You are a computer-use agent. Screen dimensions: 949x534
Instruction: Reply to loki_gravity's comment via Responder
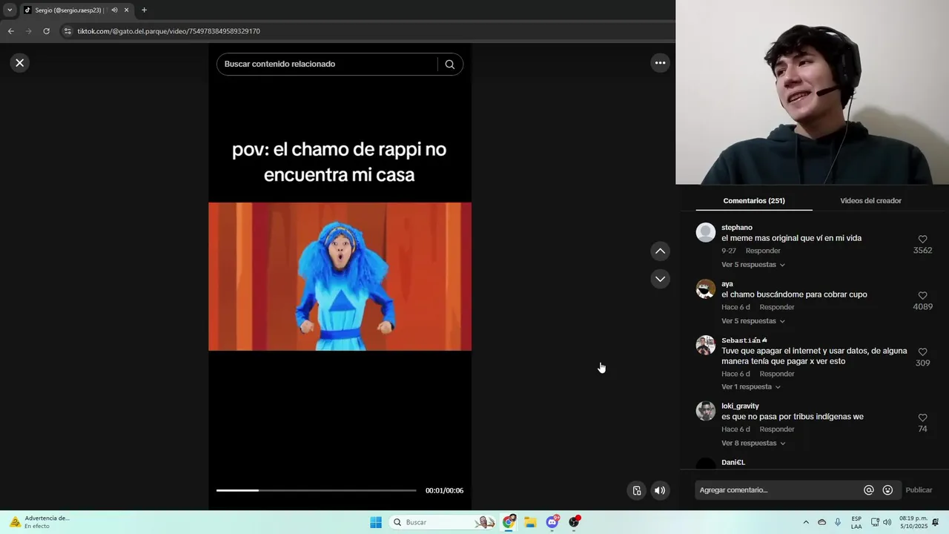[777, 429]
